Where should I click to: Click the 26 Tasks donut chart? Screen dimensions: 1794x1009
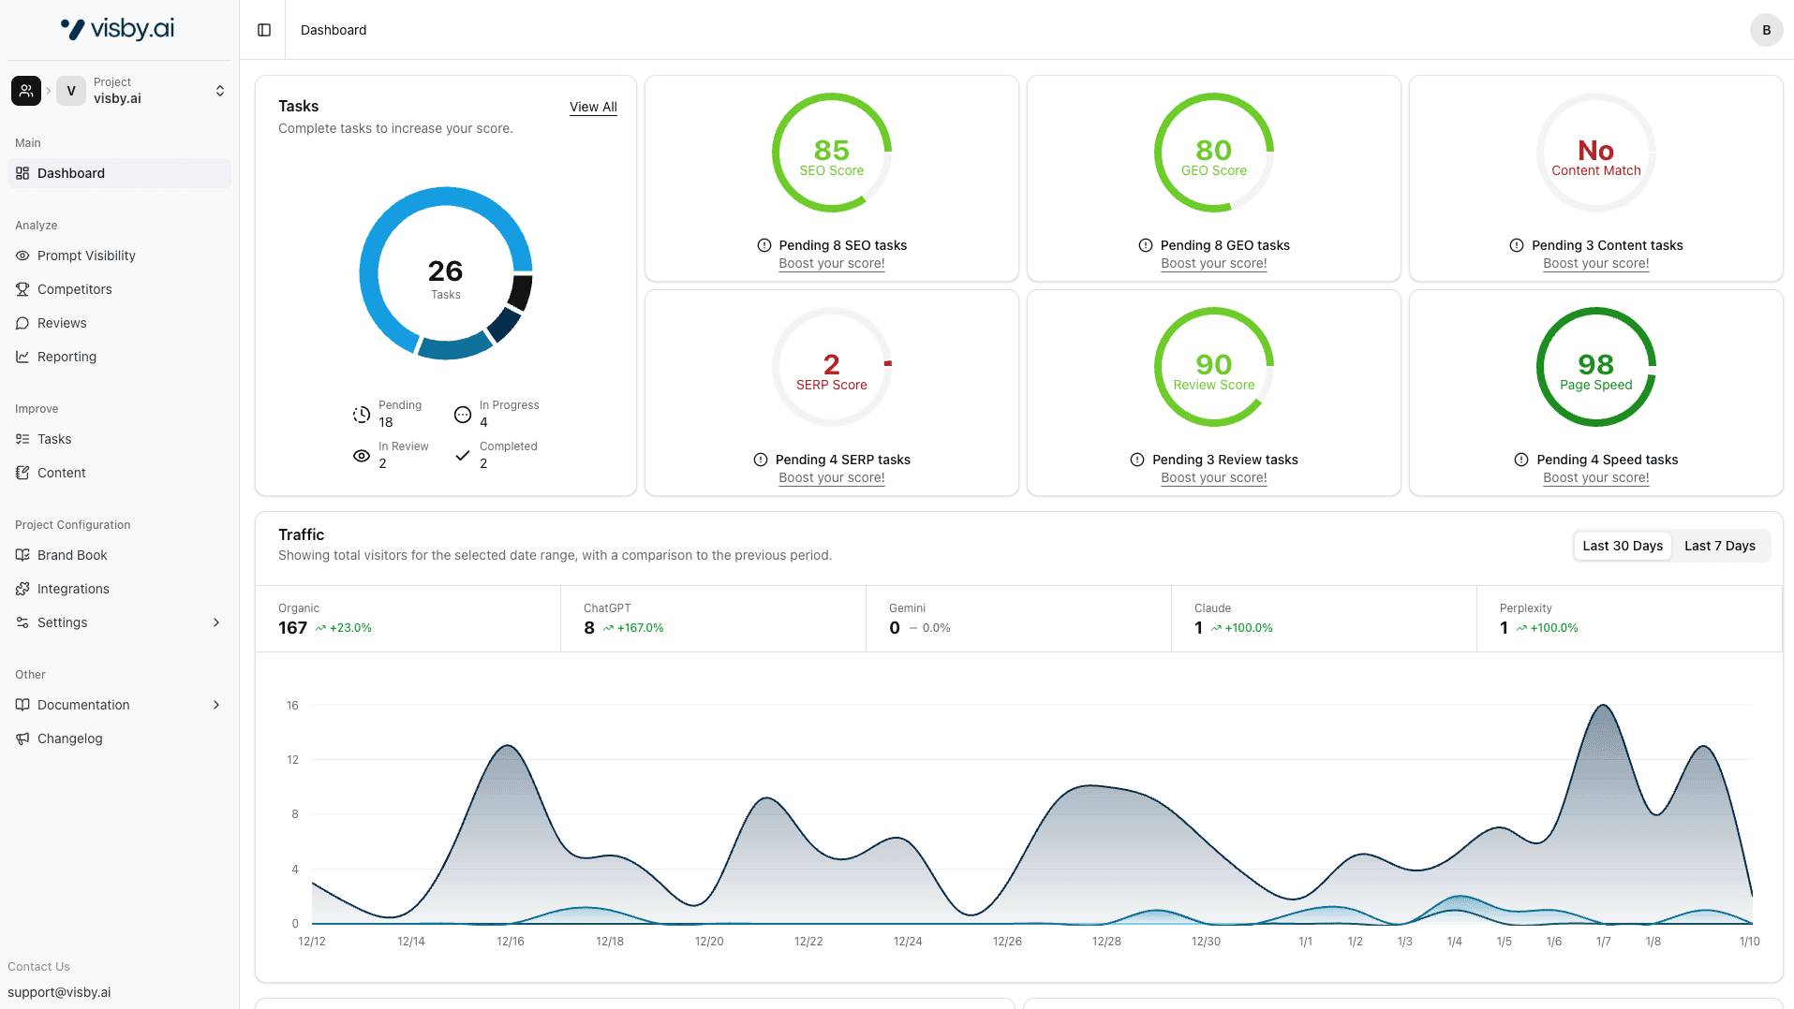coord(445,273)
